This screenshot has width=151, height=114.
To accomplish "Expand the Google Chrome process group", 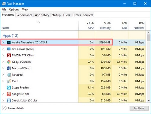I will [x=3, y=62].
